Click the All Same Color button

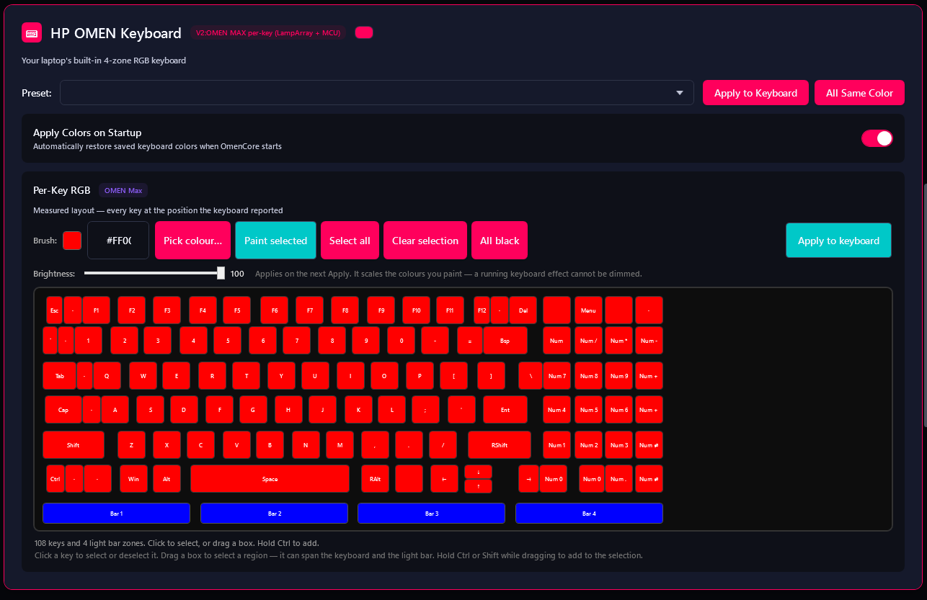click(859, 93)
